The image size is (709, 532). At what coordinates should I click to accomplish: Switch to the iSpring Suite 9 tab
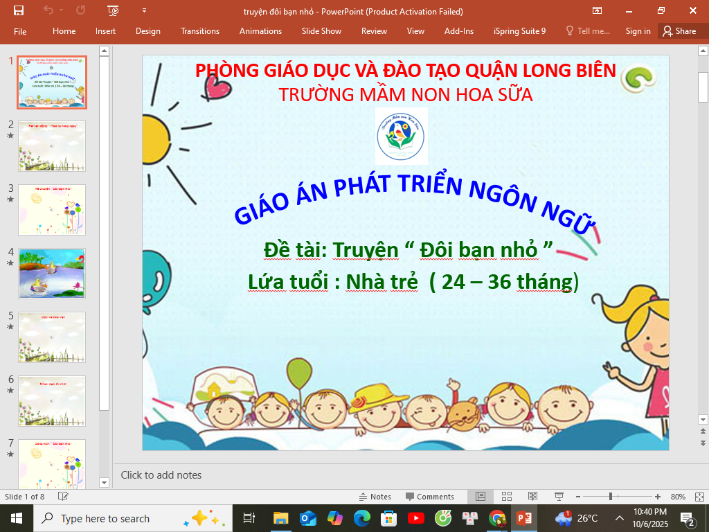(519, 31)
